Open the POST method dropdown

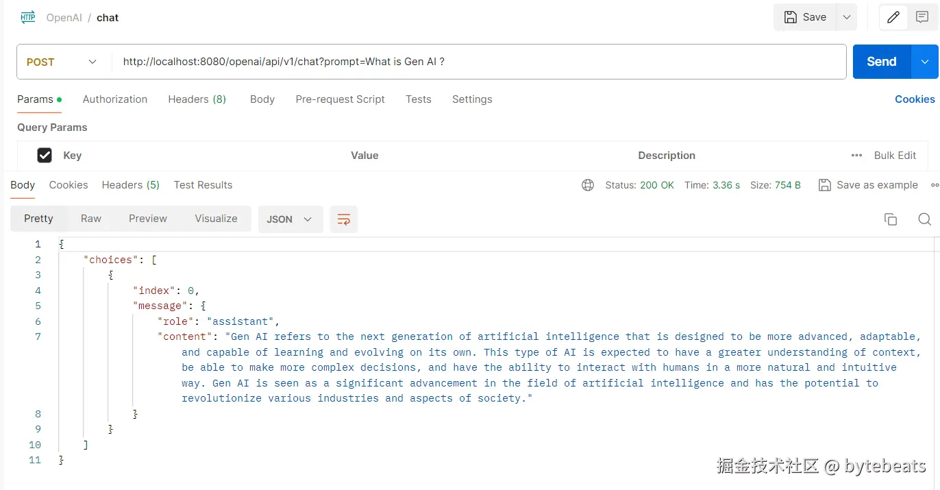63,62
